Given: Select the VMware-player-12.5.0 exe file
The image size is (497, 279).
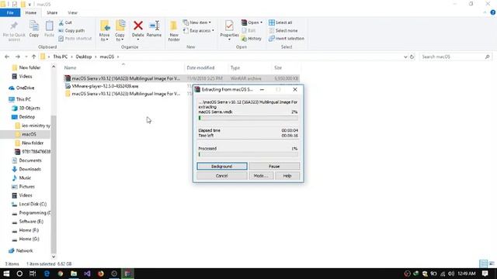Looking at the screenshot, I should click(x=105, y=86).
